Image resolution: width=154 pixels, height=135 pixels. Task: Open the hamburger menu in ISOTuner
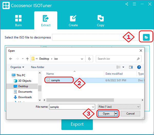[134, 4]
